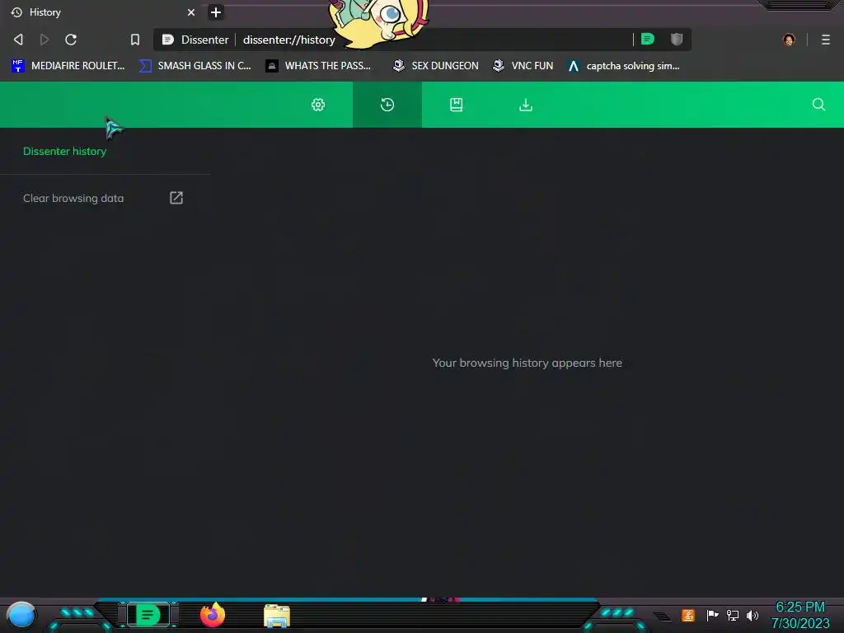844x633 pixels.
Task: Click the forward navigation arrow
Action: coord(45,40)
